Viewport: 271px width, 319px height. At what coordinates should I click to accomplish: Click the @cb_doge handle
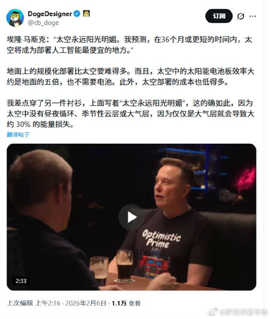coord(43,22)
